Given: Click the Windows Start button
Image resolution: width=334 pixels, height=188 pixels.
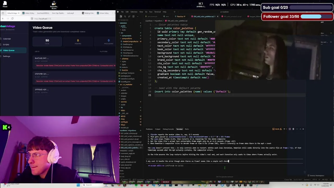Looking at the screenshot, I should [78, 185].
